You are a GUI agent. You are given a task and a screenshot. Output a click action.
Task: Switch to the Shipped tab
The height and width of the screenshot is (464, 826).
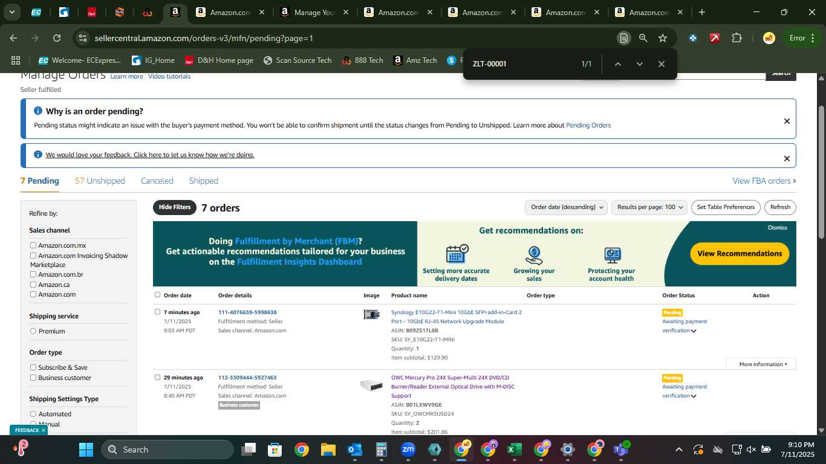[x=204, y=181]
